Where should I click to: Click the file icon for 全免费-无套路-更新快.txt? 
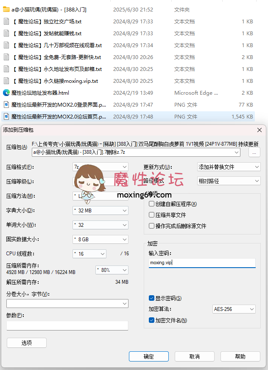pyautogui.click(x=6, y=57)
